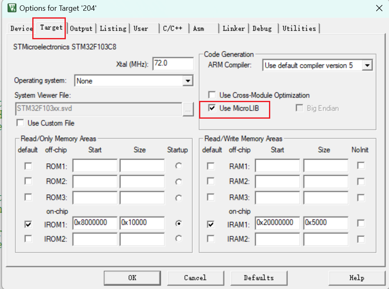Screen dimensions: 389x289
Task: Uncheck the Use MicroLIB checkbox
Action: (212, 108)
